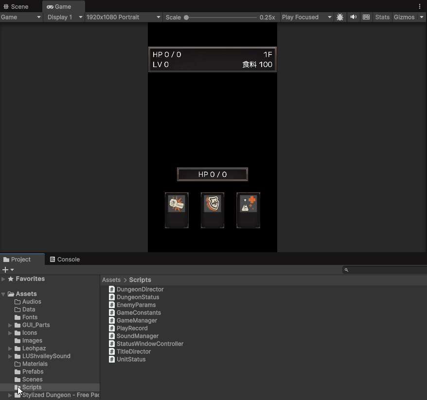Open the Display 1 dropdown
The height and width of the screenshot is (400, 427).
coord(64,17)
